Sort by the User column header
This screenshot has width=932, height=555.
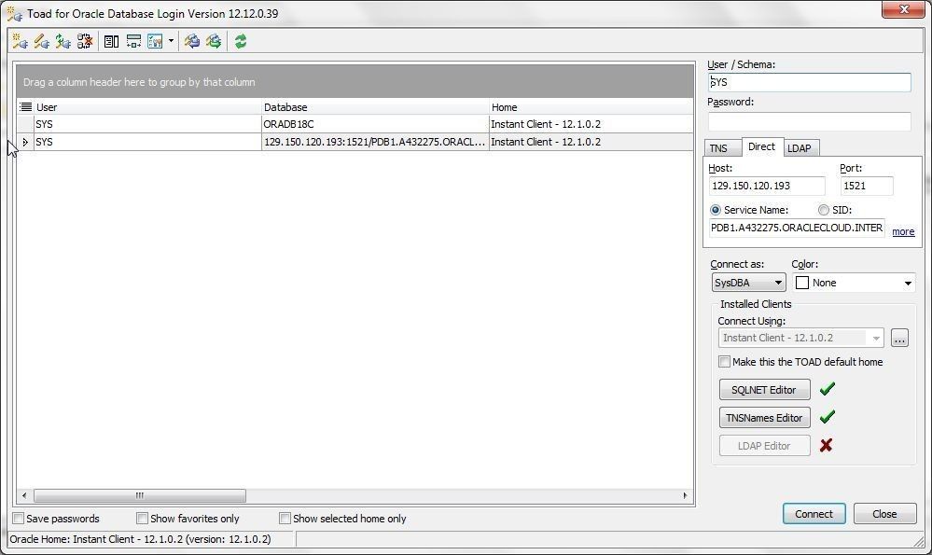(148, 107)
